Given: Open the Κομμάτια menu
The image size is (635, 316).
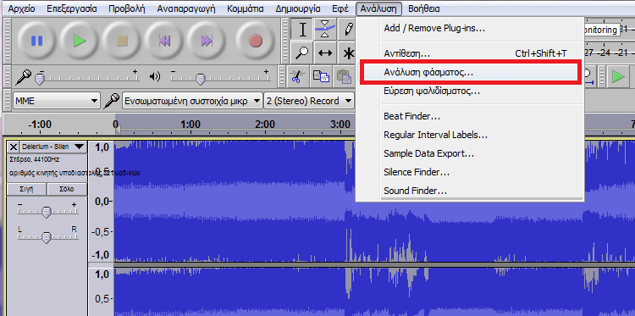Looking at the screenshot, I should tap(246, 8).
